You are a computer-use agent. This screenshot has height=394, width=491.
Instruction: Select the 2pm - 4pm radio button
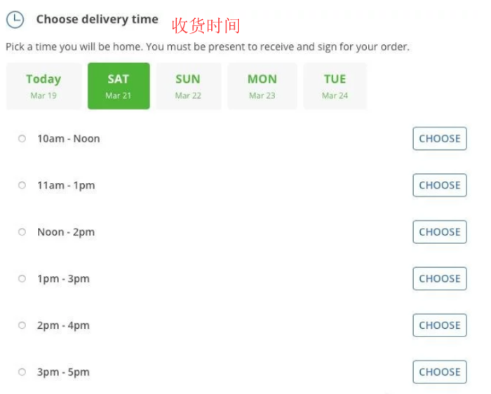[x=22, y=325]
